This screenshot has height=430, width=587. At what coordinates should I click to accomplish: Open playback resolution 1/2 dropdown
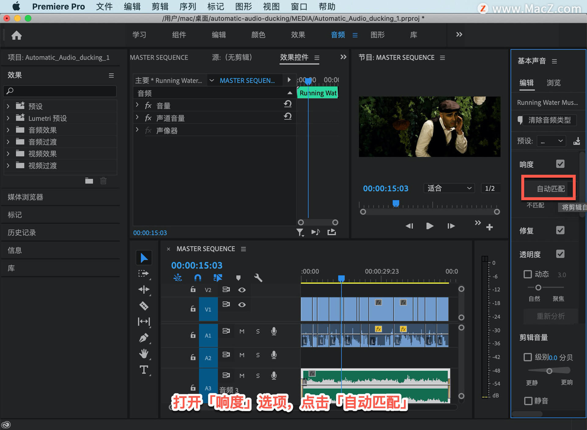click(x=491, y=188)
